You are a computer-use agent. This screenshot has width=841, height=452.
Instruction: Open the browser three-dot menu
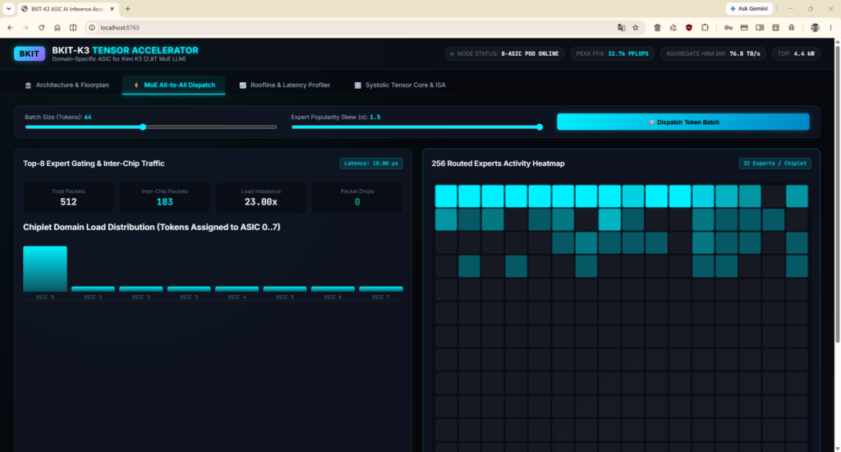coord(831,27)
